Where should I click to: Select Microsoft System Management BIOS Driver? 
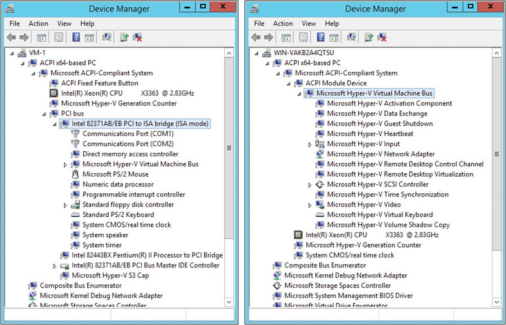coord(349,296)
